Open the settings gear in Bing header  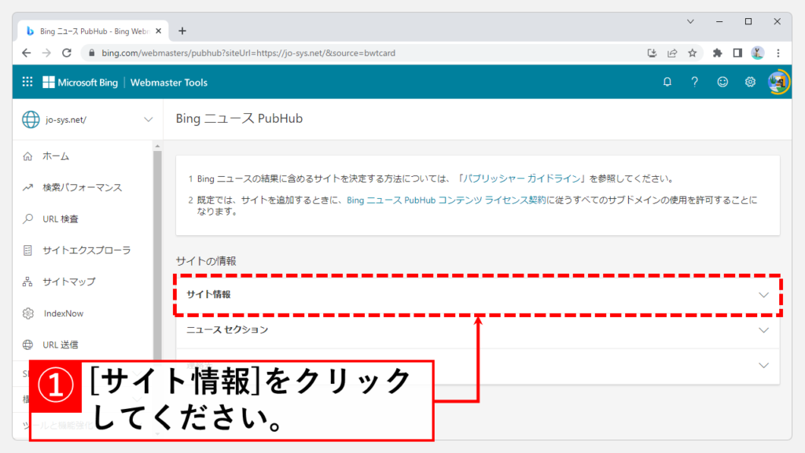coord(750,82)
